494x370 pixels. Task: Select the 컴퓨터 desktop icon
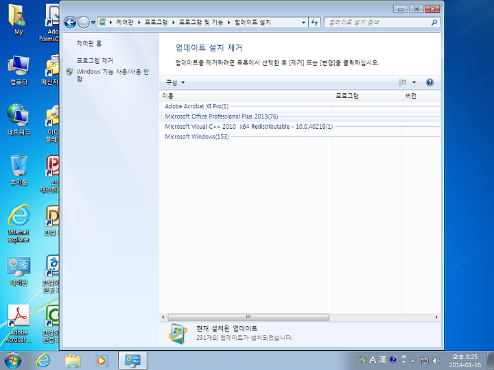pos(19,71)
